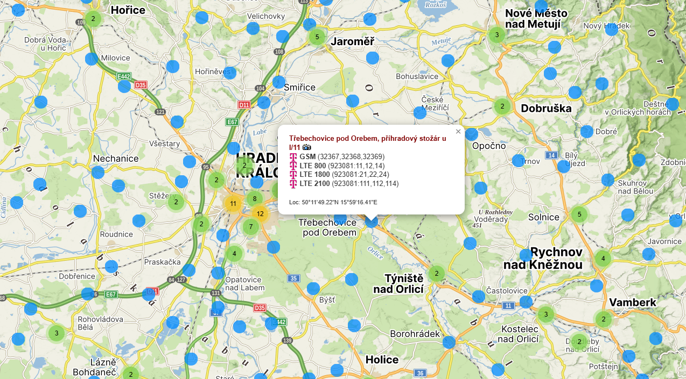Click T-Mobile icon beside LTE 1800
The height and width of the screenshot is (379, 686).
(293, 175)
